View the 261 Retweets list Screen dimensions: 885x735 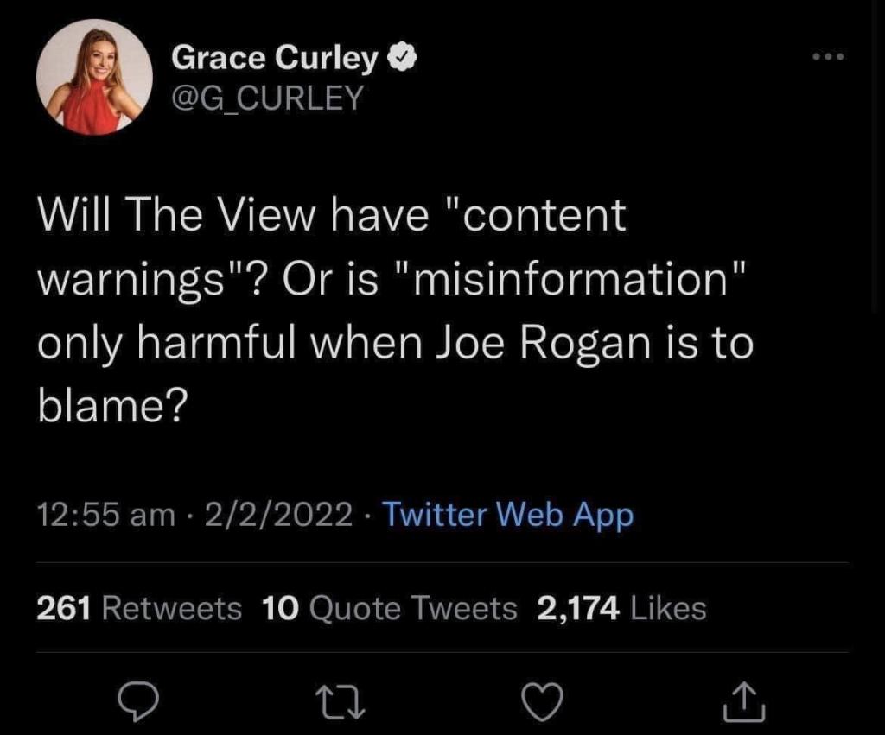(139, 609)
